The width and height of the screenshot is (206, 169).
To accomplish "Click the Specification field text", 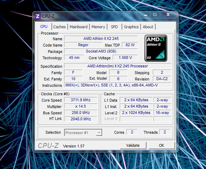I will pos(118,66).
